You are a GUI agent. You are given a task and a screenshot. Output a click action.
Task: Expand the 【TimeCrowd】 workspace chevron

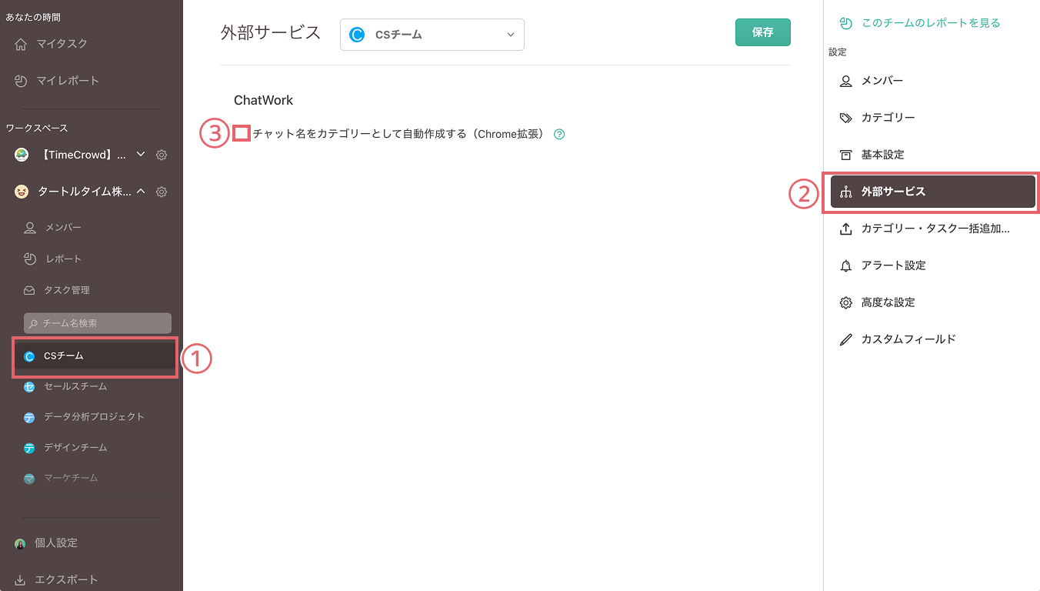click(x=140, y=154)
